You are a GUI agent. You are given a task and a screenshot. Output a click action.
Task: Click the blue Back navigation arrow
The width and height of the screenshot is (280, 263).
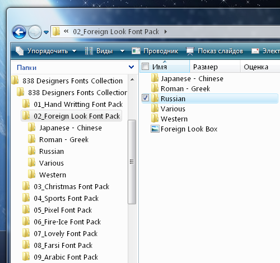coord(19,32)
